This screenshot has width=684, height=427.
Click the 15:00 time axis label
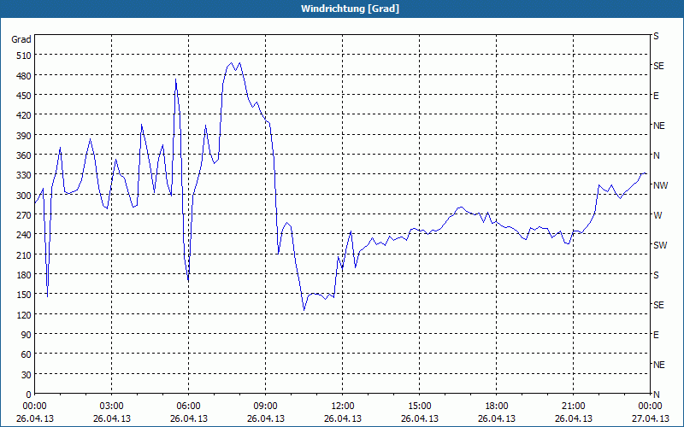point(420,407)
